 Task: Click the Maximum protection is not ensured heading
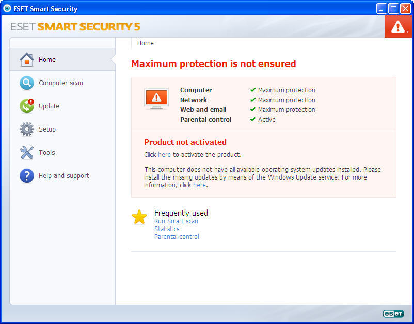(x=213, y=64)
